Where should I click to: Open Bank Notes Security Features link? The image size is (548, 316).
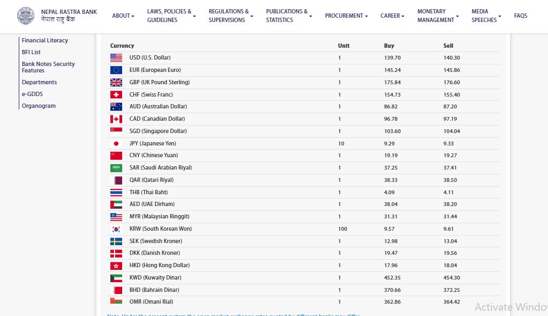click(x=48, y=67)
